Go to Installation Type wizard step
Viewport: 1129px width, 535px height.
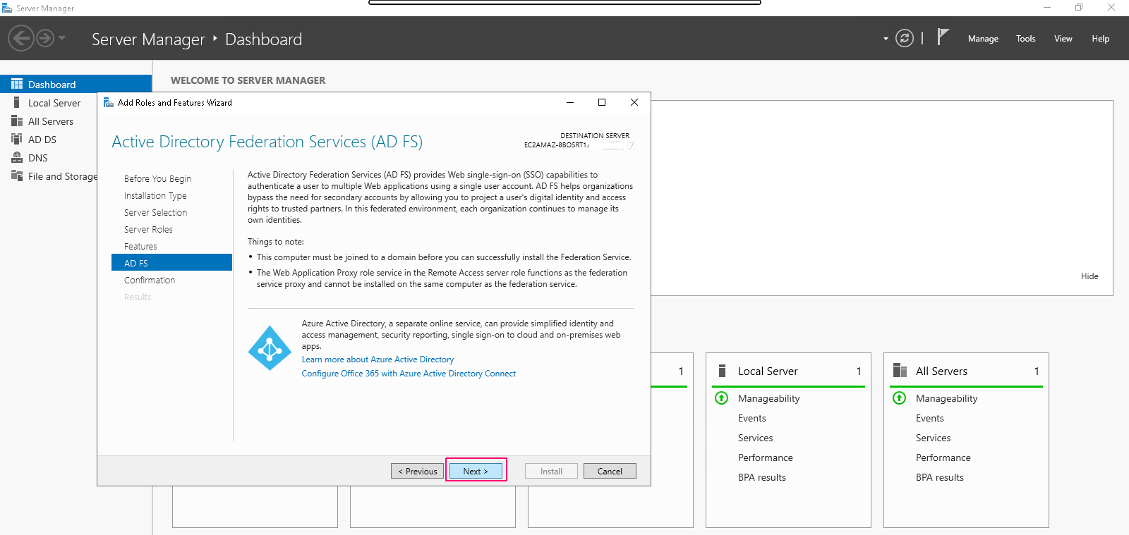[155, 196]
